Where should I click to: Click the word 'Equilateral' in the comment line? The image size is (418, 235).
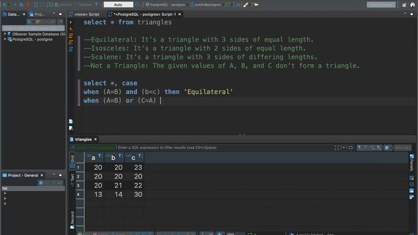[112, 39]
